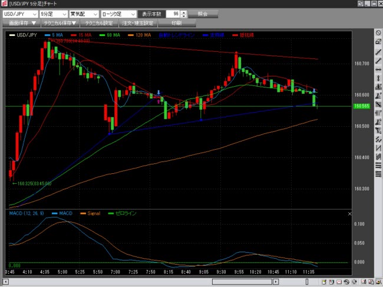Click the bar count field showing 96

[x=173, y=14]
